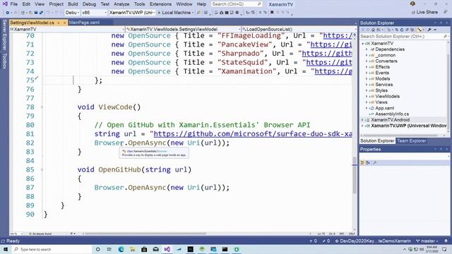The height and width of the screenshot is (254, 452).
Task: Start debugging with Local Machine
Action: [x=176, y=13]
